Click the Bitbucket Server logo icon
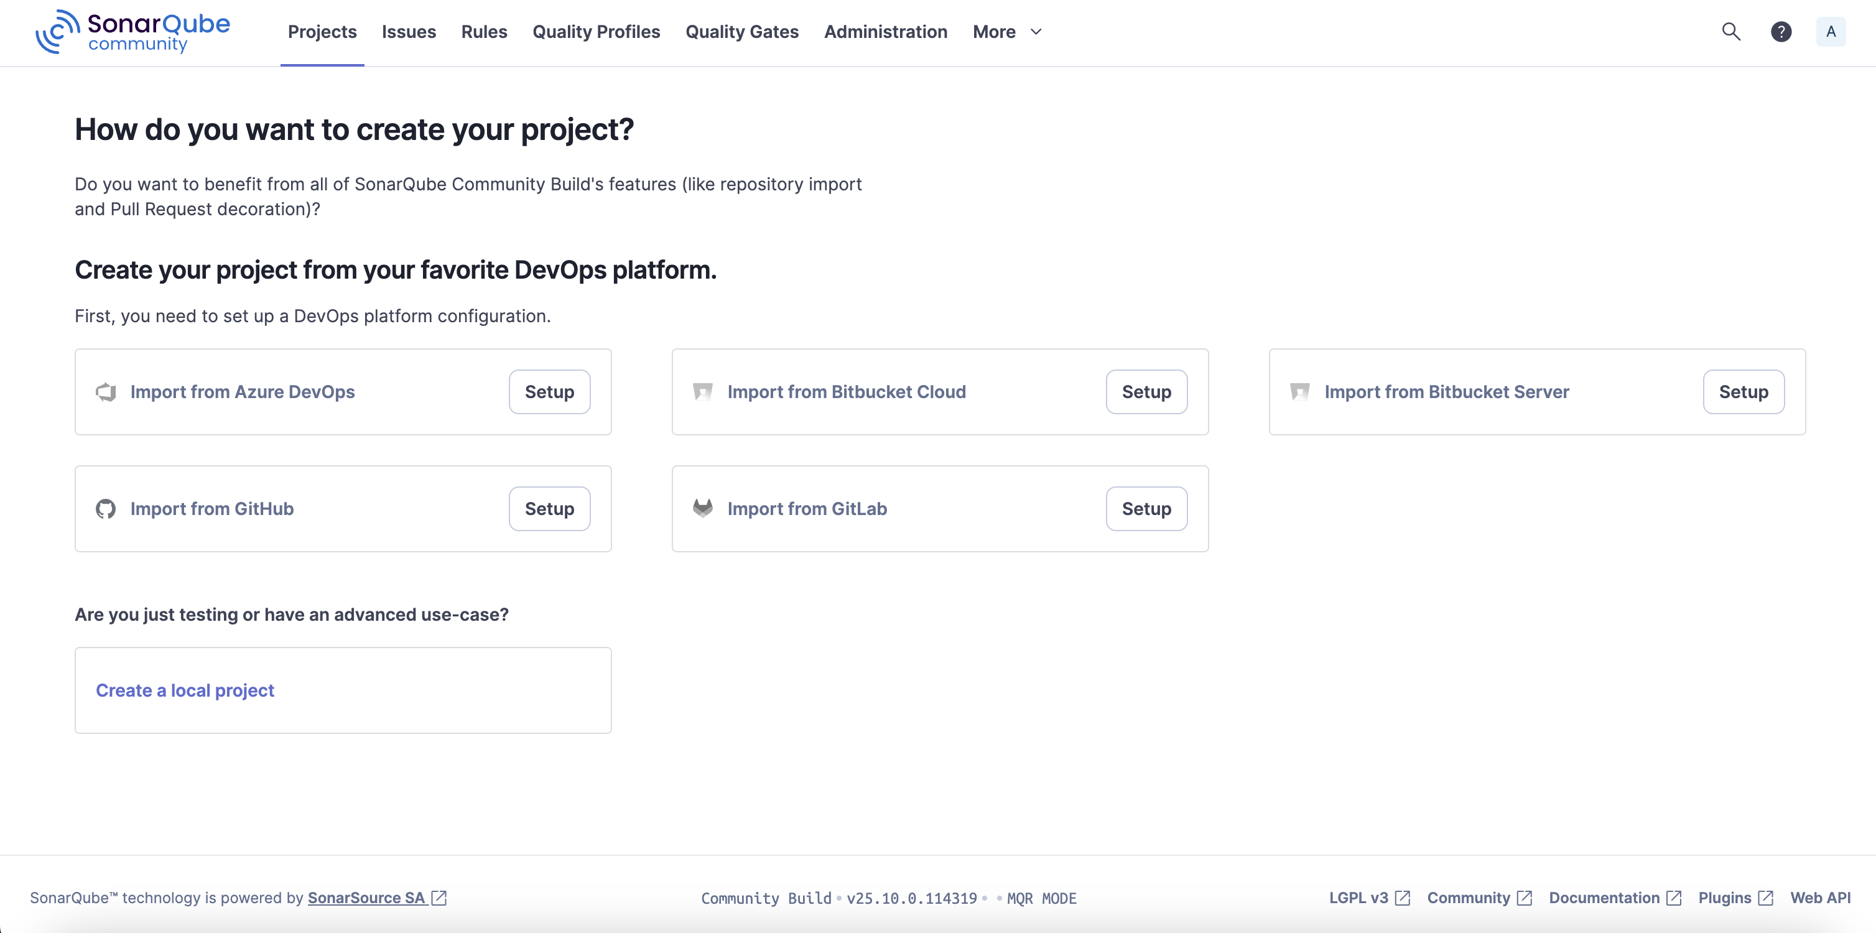The height and width of the screenshot is (933, 1876). [1300, 392]
